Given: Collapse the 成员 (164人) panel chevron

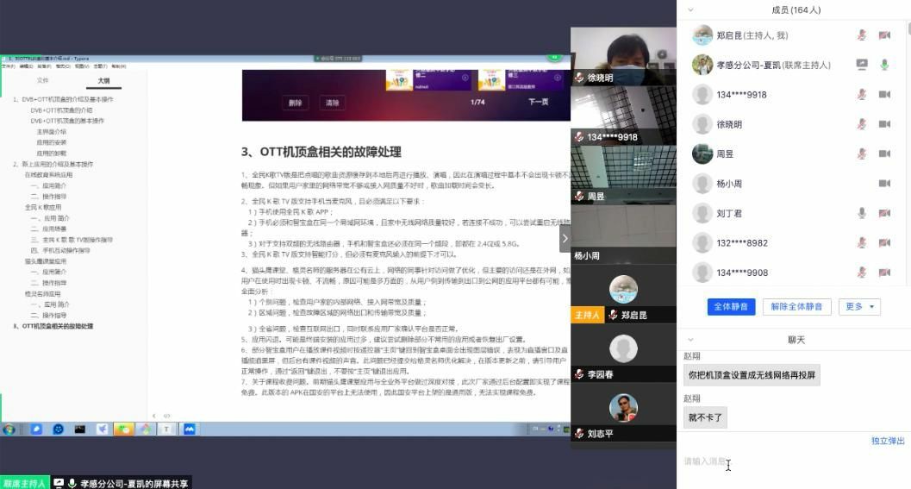Looking at the screenshot, I should tap(690, 10).
